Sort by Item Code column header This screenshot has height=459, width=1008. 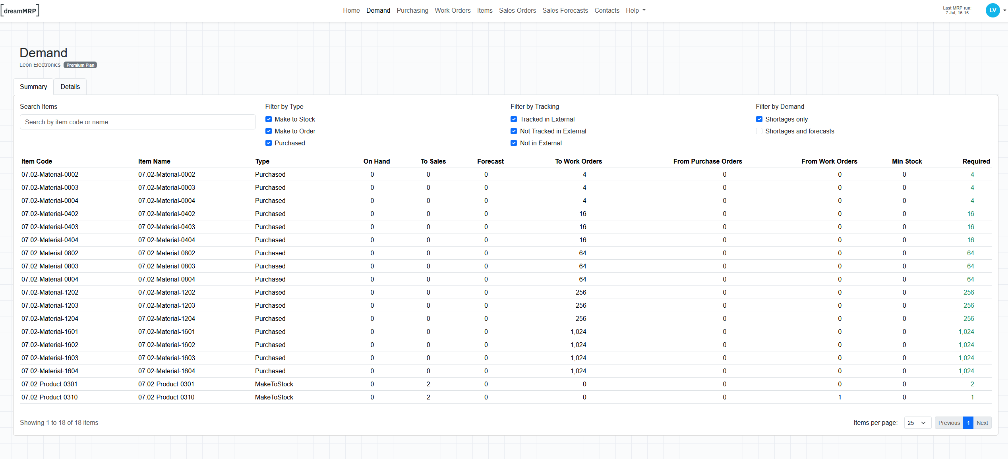coord(37,161)
